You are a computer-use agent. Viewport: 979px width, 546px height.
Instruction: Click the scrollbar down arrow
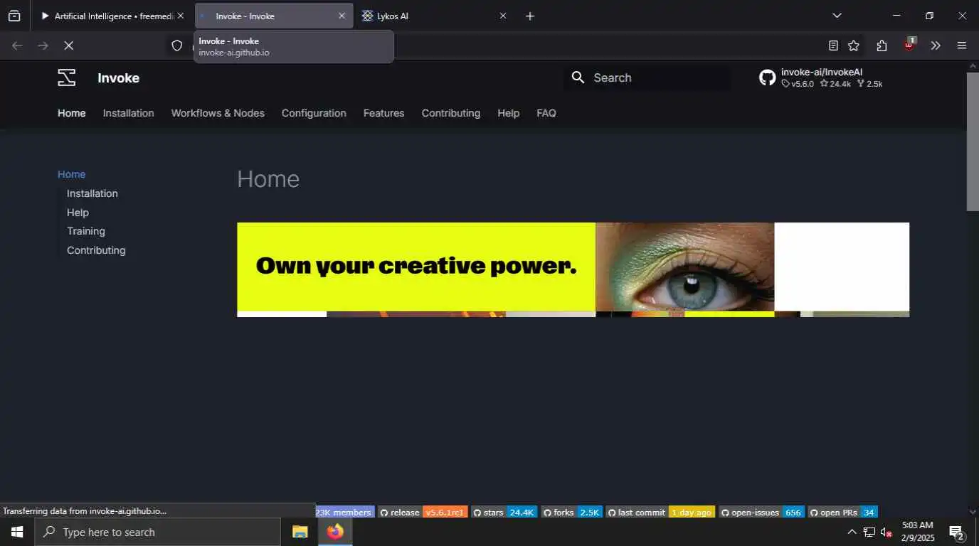(973, 511)
